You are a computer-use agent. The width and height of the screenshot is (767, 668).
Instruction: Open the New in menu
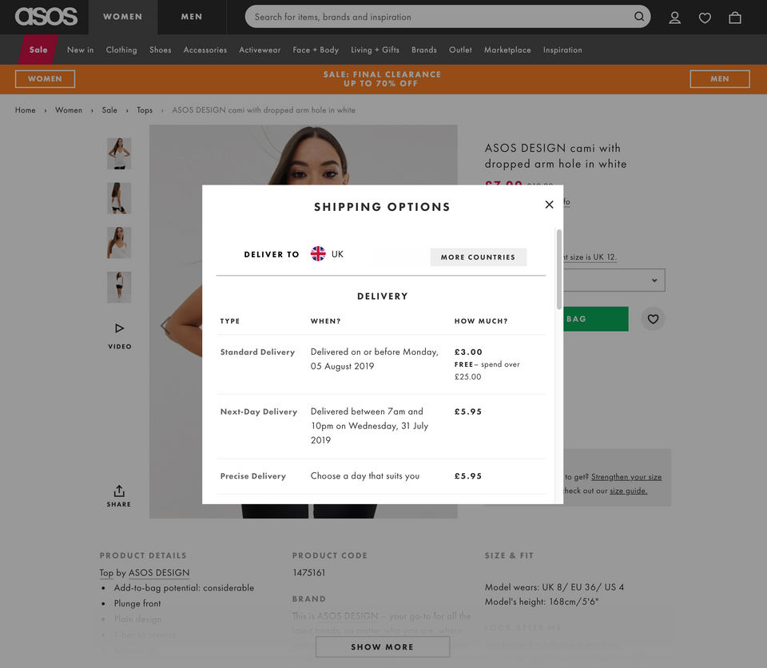tap(80, 50)
